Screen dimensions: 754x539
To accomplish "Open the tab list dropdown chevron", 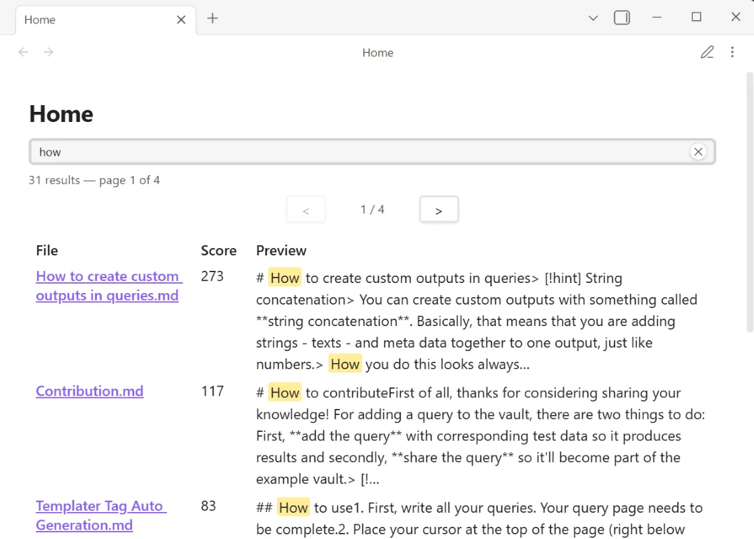I will click(593, 18).
